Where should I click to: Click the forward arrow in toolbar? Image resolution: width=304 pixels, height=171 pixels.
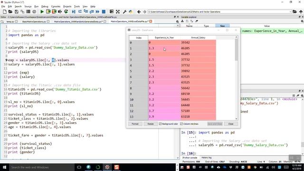pyautogui.click(x=144, y=12)
